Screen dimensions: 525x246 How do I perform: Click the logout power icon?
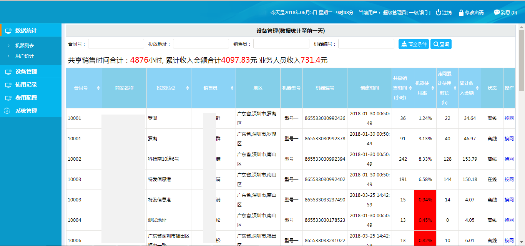[438, 12]
